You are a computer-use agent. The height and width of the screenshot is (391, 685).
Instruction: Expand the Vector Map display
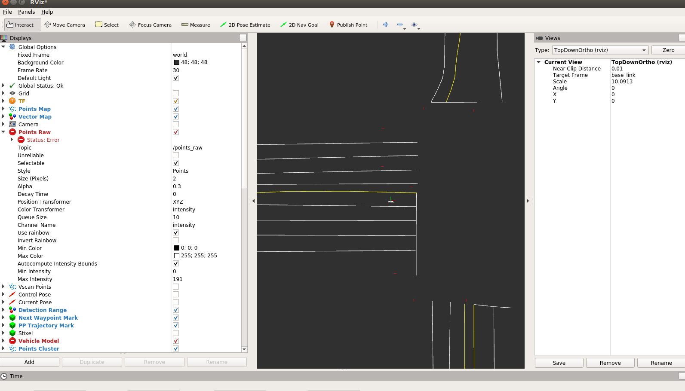pos(3,116)
